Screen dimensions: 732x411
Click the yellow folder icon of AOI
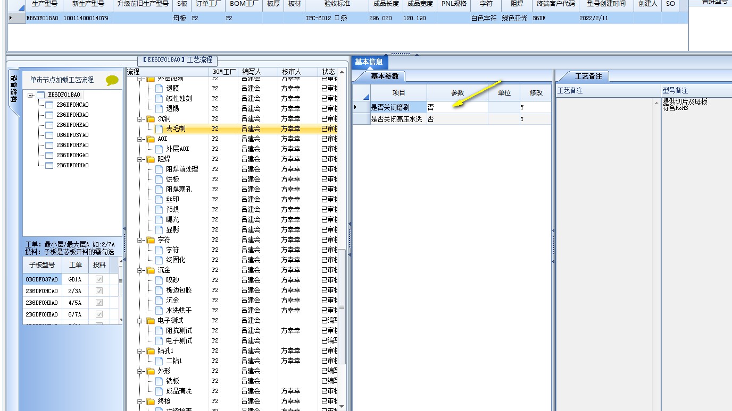coord(151,139)
